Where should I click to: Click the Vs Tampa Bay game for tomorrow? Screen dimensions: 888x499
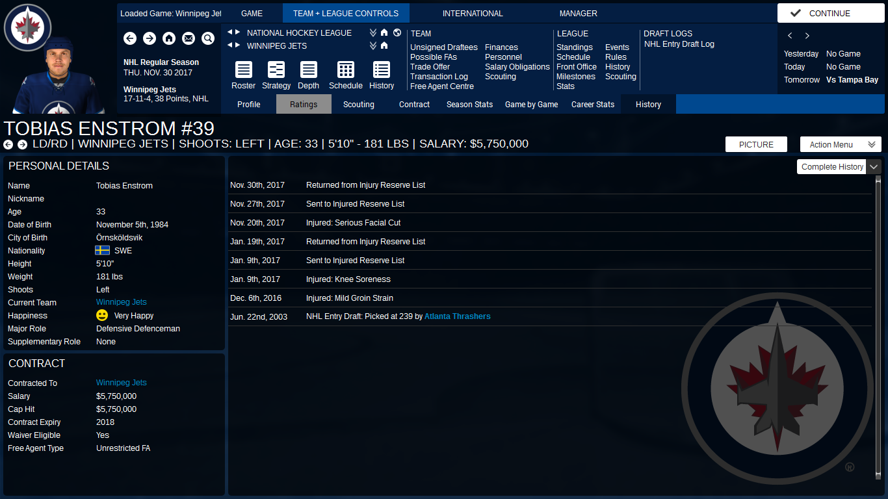(x=852, y=80)
